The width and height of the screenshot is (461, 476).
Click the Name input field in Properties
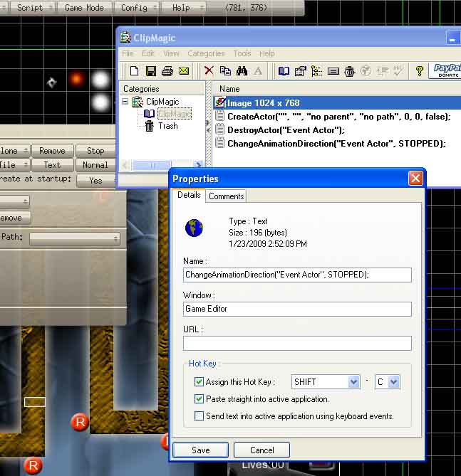click(x=297, y=275)
